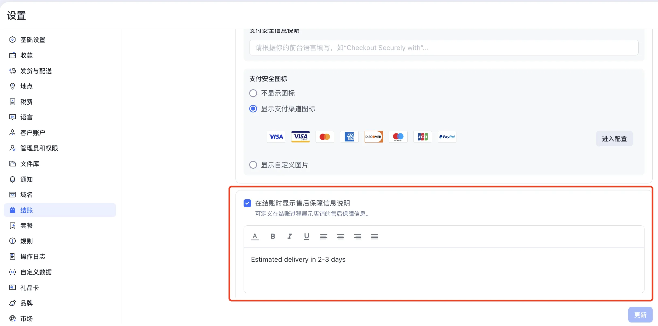The width and height of the screenshot is (658, 326).
Task: Center-align the editor text
Action: click(341, 237)
